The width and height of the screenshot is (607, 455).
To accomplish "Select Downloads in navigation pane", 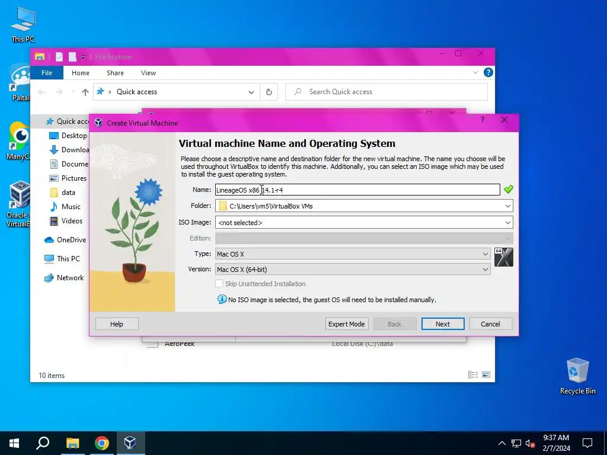I will click(x=69, y=150).
